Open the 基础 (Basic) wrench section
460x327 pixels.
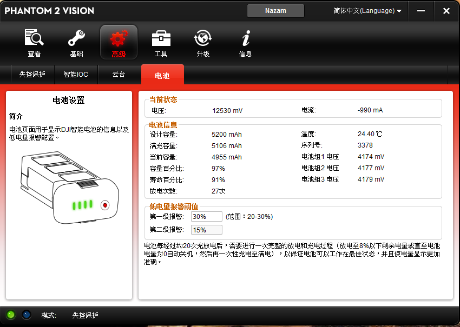[76, 43]
